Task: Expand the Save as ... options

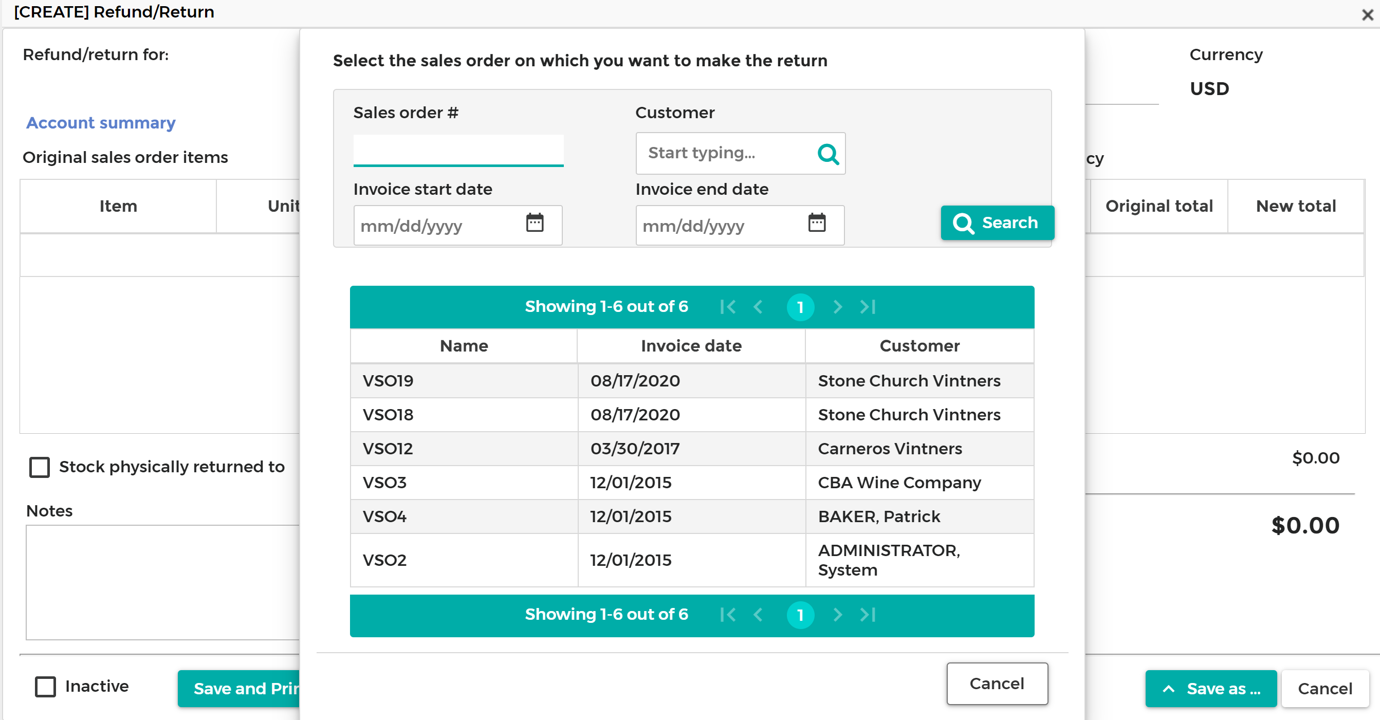Action: point(1211,689)
